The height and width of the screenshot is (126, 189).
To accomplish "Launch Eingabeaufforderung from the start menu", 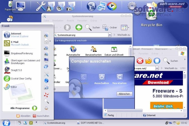I will coord(18,53).
